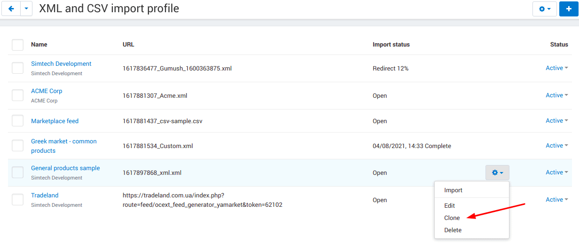This screenshot has height=243, width=579.
Task: Check the Simtech Development row checkbox
Action: pyautogui.click(x=18, y=68)
